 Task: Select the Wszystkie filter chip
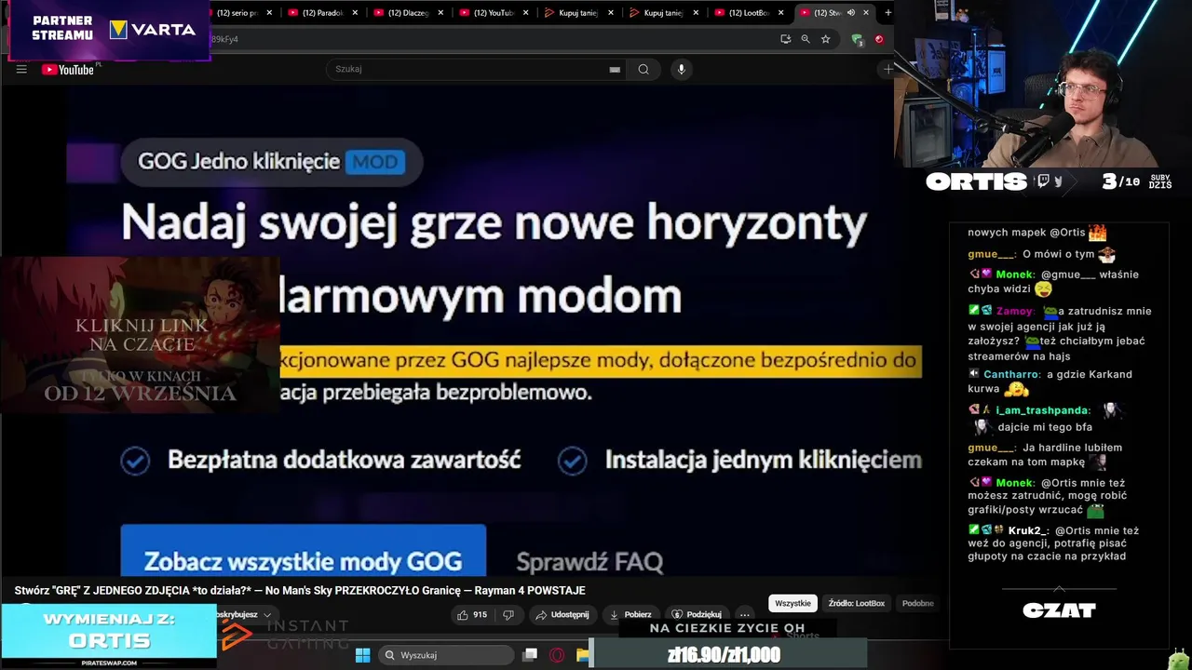(792, 603)
